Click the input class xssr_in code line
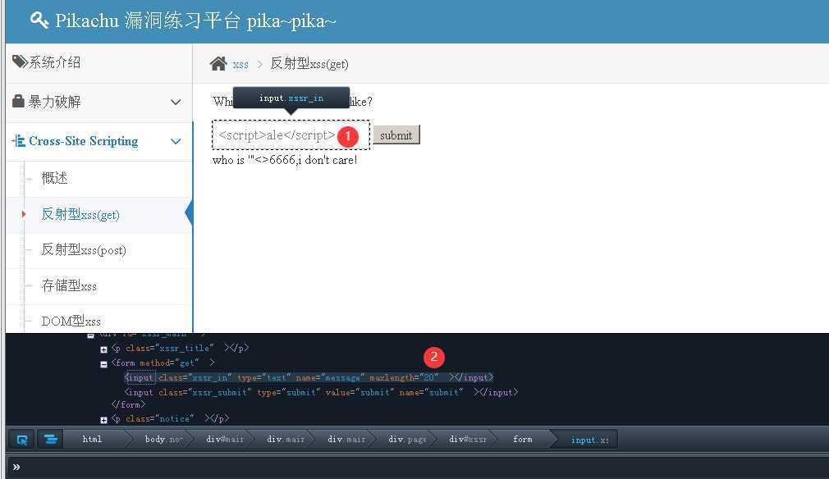Screen dimensions: 829x479 click(309, 377)
